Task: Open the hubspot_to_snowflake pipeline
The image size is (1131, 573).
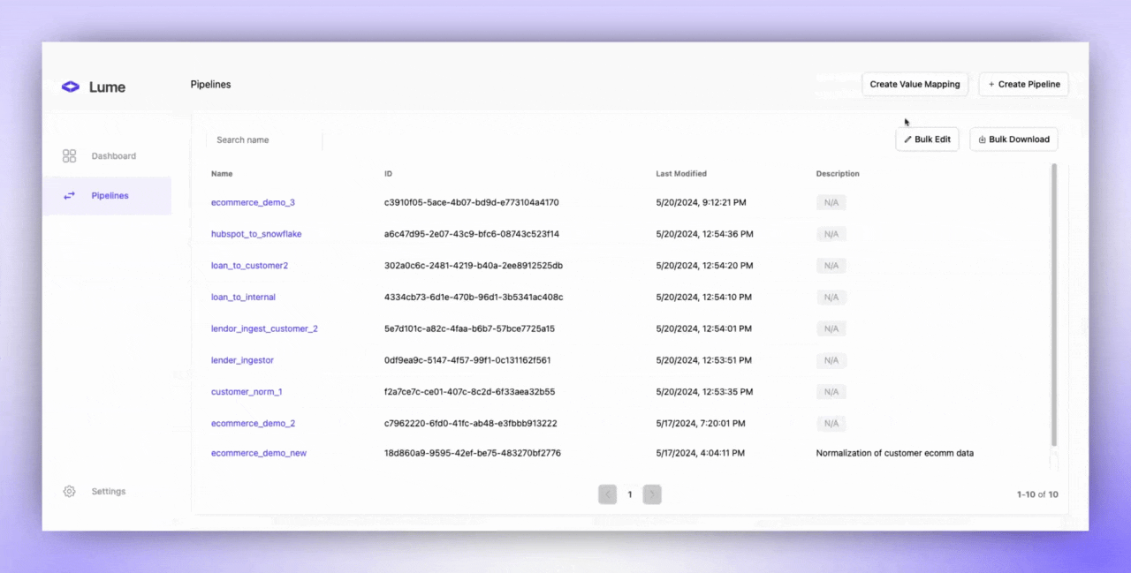Action: [256, 234]
